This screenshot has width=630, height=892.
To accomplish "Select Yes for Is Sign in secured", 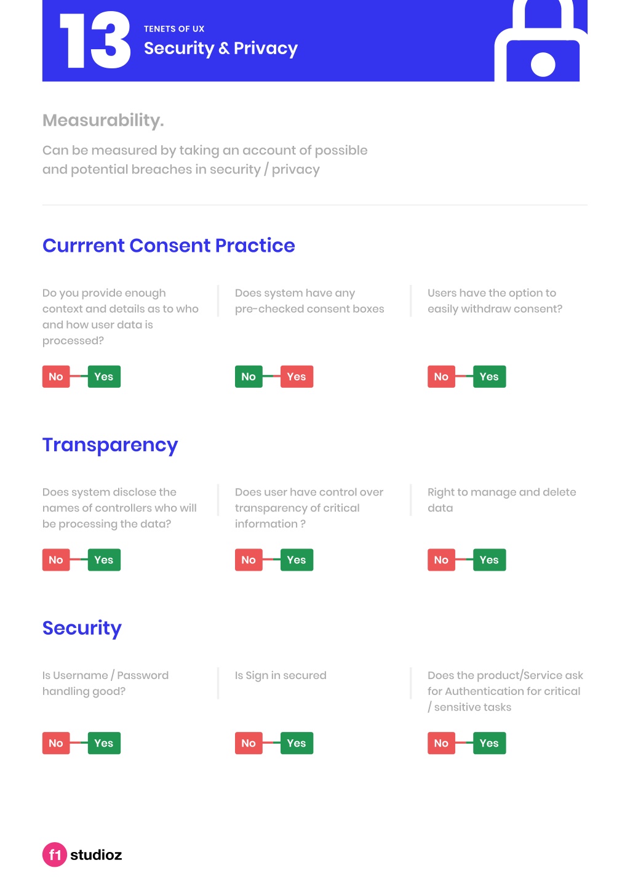I will [297, 743].
